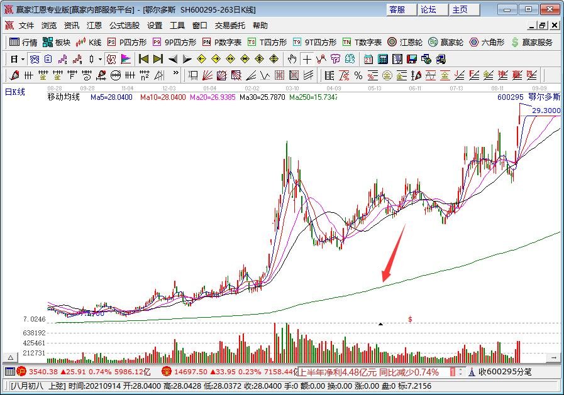Viewport: 564px width, 395px height.
Task: Open the T数字表 tool
Action: point(362,42)
